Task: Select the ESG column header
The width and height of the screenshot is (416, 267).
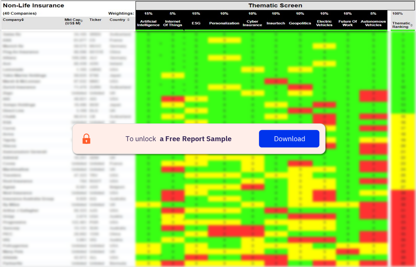Action: pyautogui.click(x=196, y=23)
